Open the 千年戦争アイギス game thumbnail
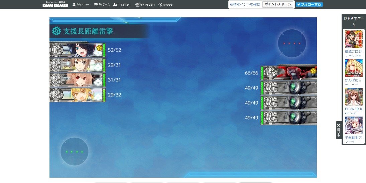Viewport: 366px width, 183px height. coord(354,126)
